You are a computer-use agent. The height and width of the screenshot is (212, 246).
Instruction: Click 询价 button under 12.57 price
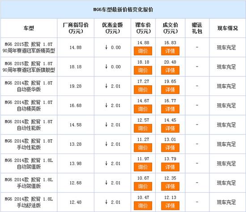[x=143, y=128]
